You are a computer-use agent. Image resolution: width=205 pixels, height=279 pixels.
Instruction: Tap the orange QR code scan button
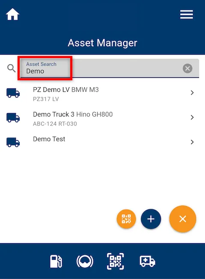coord(126,219)
